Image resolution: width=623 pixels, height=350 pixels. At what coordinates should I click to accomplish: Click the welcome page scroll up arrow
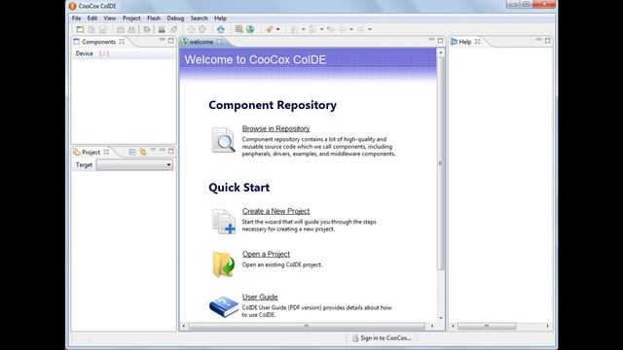tap(440, 52)
